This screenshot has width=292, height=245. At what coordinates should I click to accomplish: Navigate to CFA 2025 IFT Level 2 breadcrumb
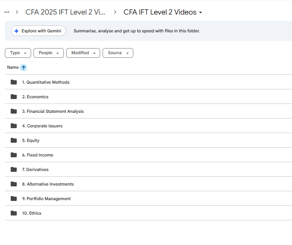65,12
